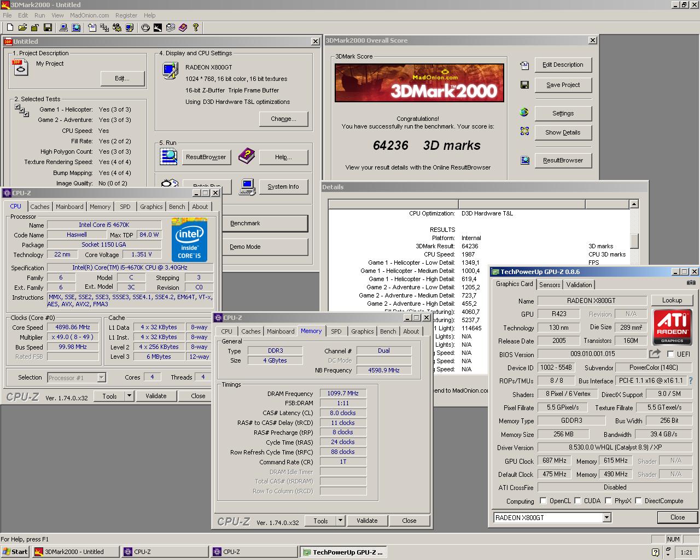Enable the PhysX checkbox

608,500
